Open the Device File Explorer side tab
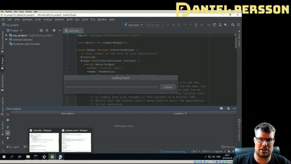Viewport: 291px width, 164px height. click(239, 130)
